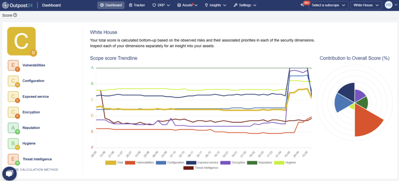Open the Insights menu
The height and width of the screenshot is (181, 399).
click(217, 5)
